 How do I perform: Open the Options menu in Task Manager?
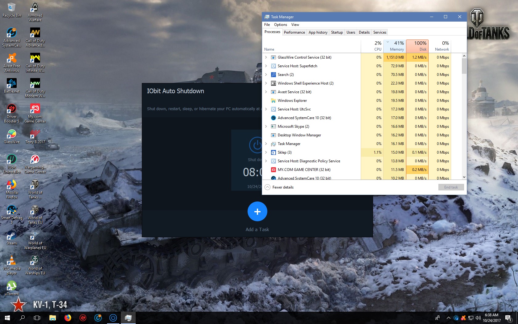[280, 25]
